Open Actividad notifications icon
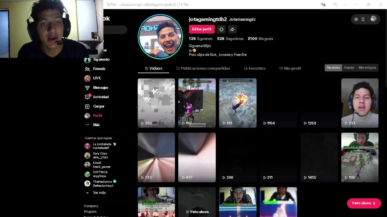Image resolution: width=387 pixels, height=217 pixels. (87, 97)
